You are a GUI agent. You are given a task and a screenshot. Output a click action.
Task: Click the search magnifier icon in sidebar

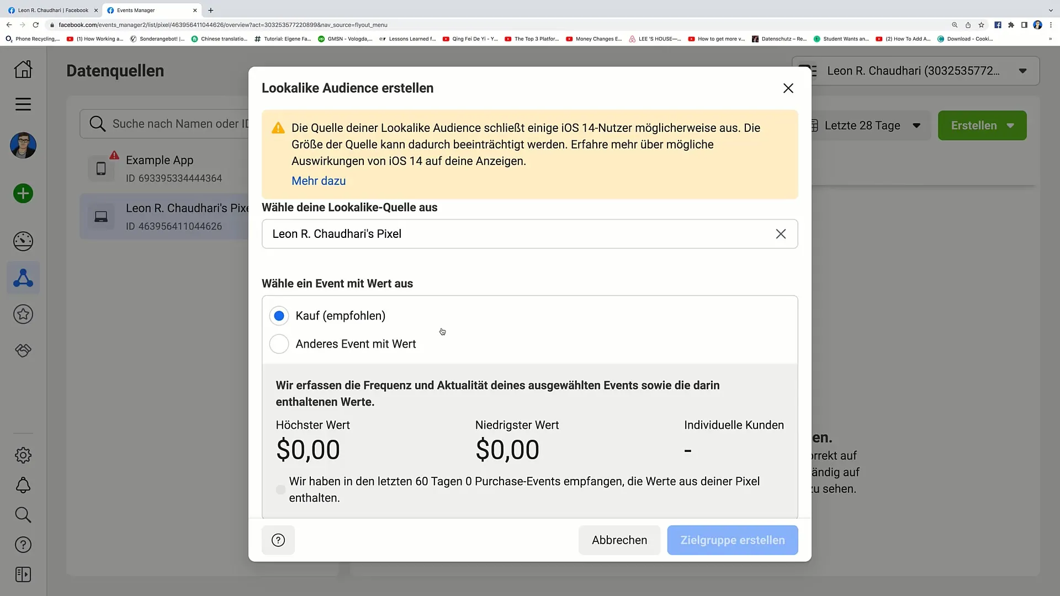23,514
